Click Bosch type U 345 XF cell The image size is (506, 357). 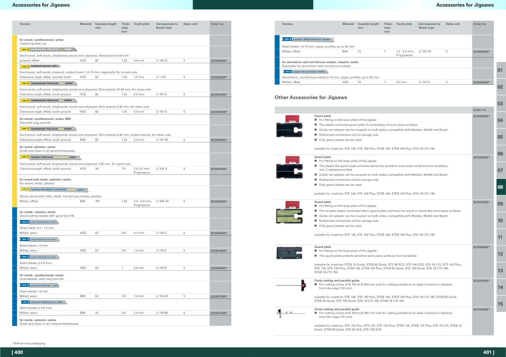click(162, 201)
